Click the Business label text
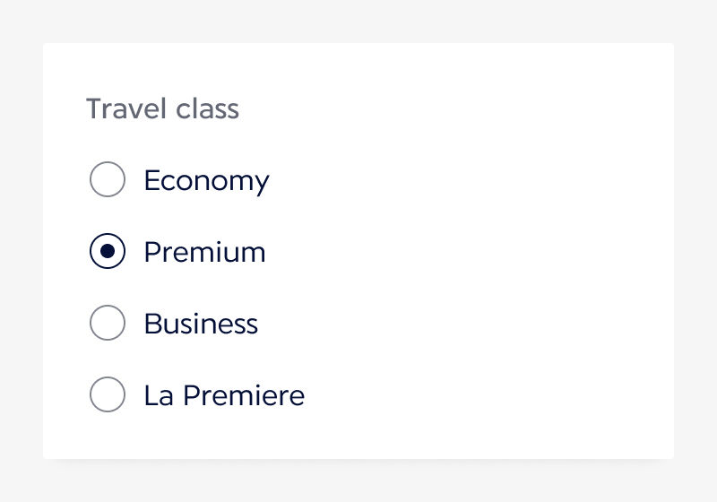 (201, 324)
